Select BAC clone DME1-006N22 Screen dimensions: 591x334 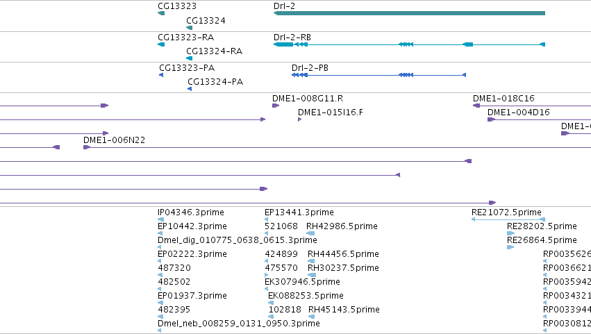(x=114, y=140)
